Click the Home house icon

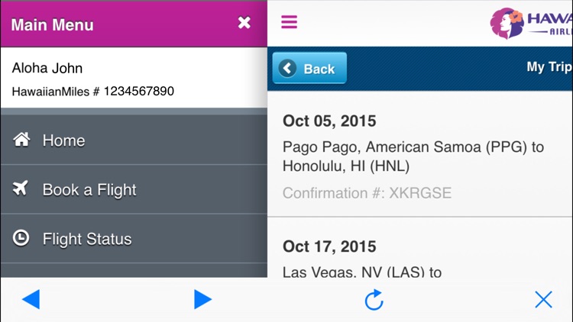coord(21,140)
